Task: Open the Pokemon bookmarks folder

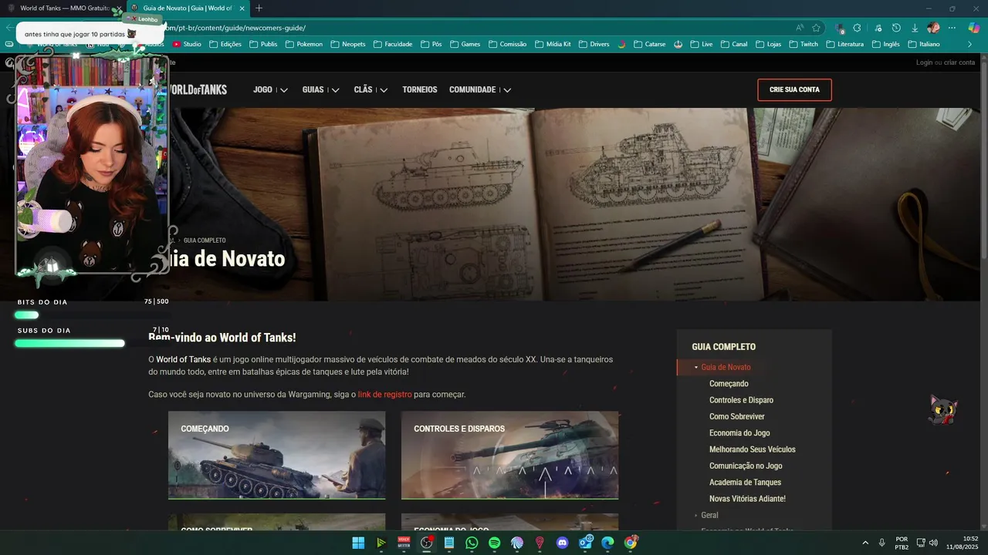Action: pyautogui.click(x=304, y=44)
